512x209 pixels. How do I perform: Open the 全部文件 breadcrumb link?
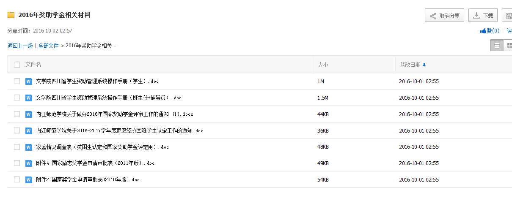[x=48, y=46]
